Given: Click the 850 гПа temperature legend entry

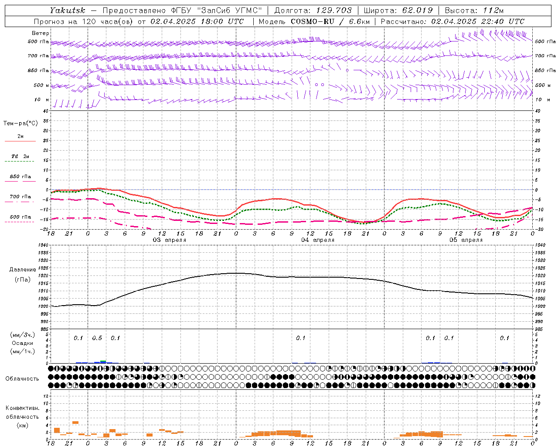Looking at the screenshot, I should (20, 177).
